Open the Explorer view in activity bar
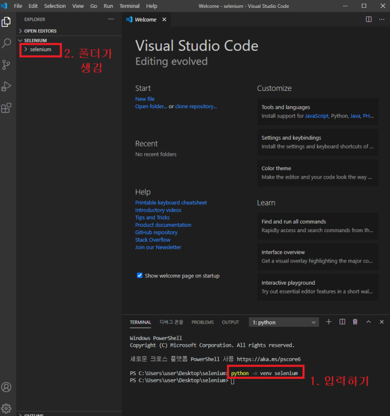Image resolution: width=390 pixels, height=416 pixels. tap(6, 22)
